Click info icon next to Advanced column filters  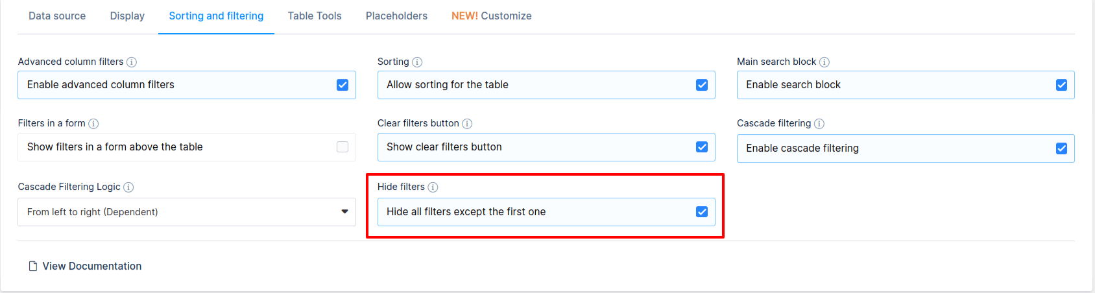pos(132,62)
